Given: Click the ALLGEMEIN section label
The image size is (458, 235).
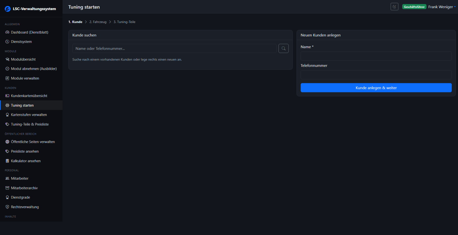Looking at the screenshot, I should [12, 24].
